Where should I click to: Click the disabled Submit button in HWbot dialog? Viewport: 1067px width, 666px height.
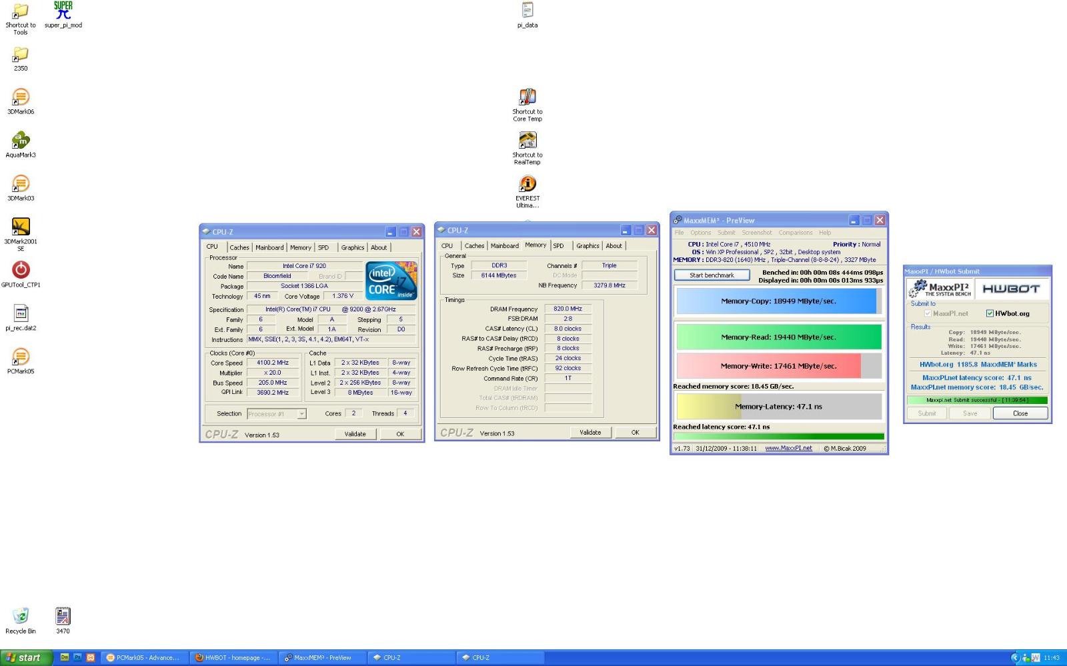pyautogui.click(x=927, y=413)
